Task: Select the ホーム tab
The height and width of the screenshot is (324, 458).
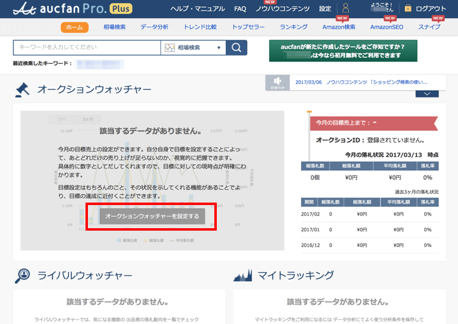Action: (75, 27)
